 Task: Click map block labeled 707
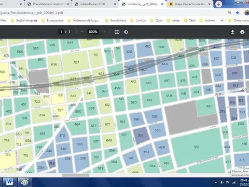point(76,62)
